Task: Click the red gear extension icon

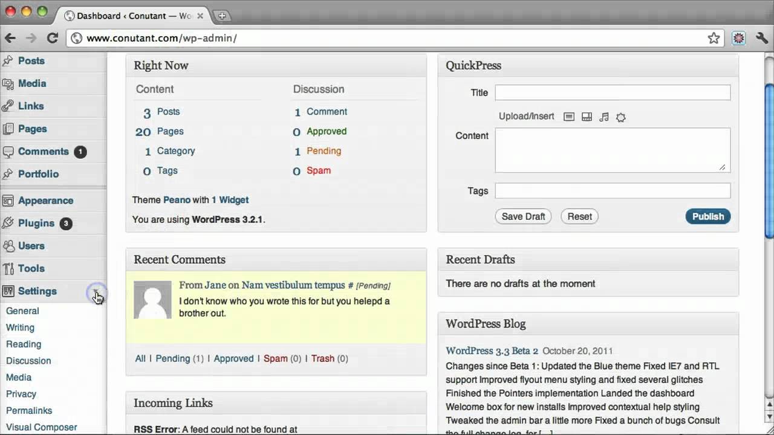Action: click(739, 38)
